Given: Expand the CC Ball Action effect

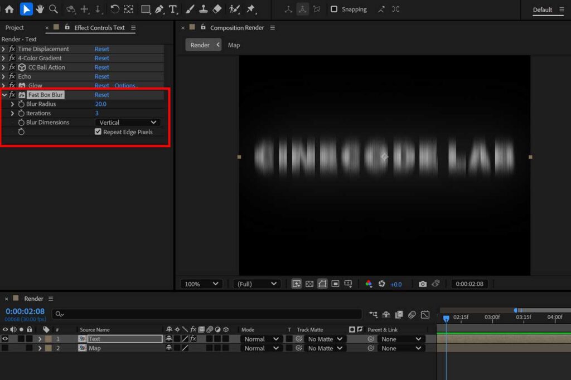Looking at the screenshot, I should point(4,67).
